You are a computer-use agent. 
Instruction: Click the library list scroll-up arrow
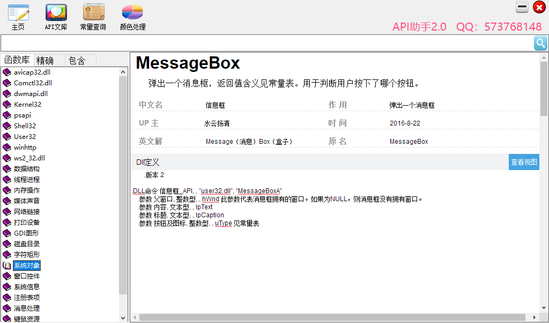point(123,72)
